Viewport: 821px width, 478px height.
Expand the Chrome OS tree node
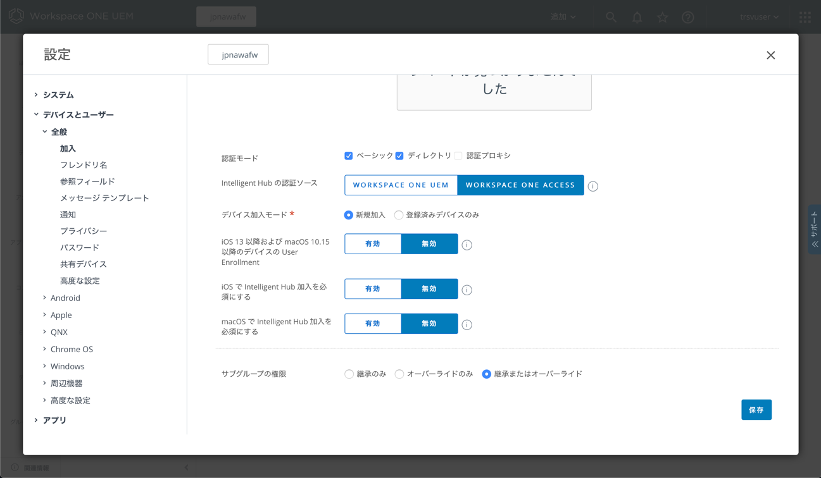[x=44, y=349]
